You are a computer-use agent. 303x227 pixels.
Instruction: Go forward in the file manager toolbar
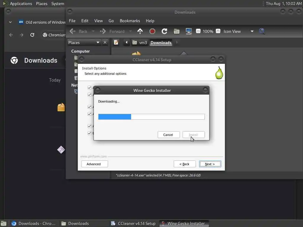[x=112, y=31]
